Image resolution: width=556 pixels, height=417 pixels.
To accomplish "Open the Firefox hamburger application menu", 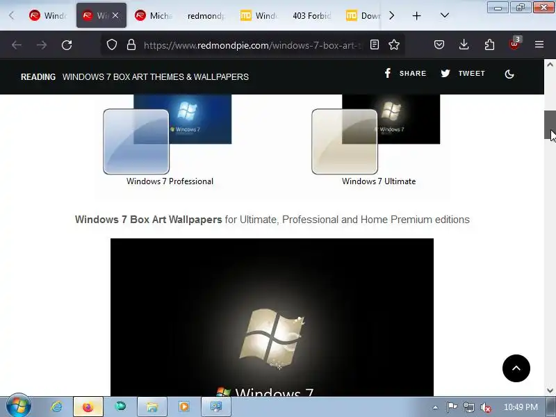I will [x=539, y=44].
